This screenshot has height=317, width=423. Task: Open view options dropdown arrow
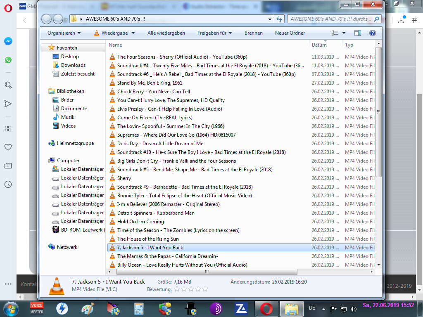pos(344,33)
